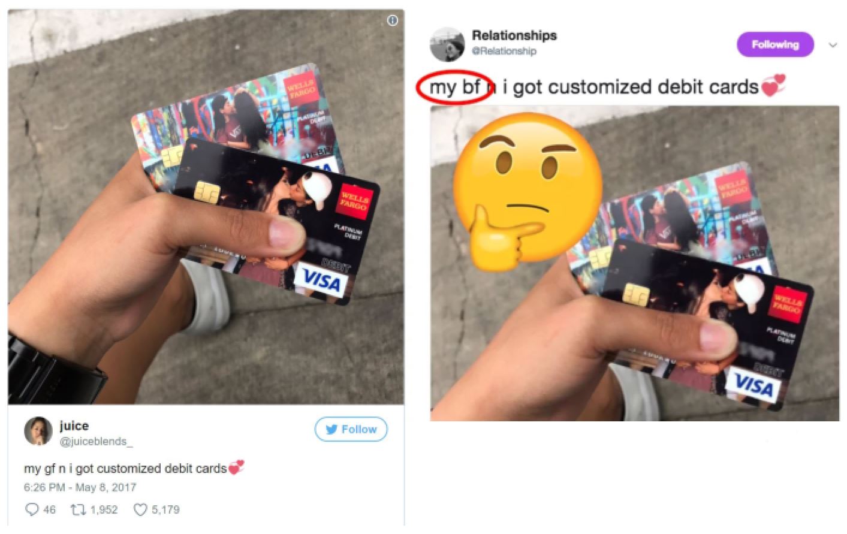Expand the tweet options chevron
This screenshot has width=847, height=534.
[x=833, y=45]
